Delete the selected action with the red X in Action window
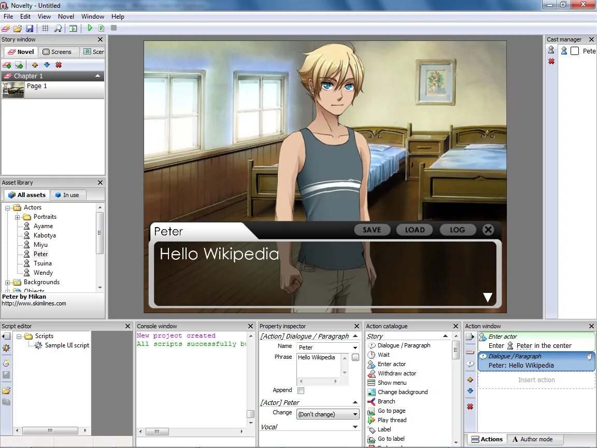This screenshot has height=448, width=597. click(471, 407)
